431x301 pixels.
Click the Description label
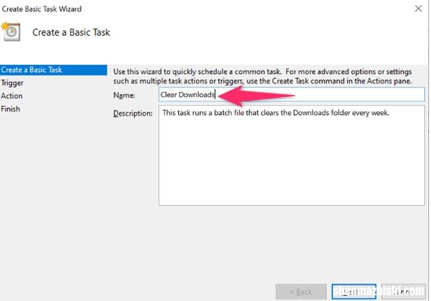[133, 114]
